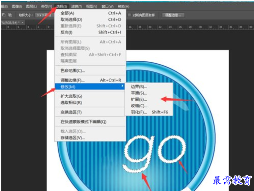Choose 边界(B)... in the submenu
Viewport: 254px width, 191px height.
(149, 87)
